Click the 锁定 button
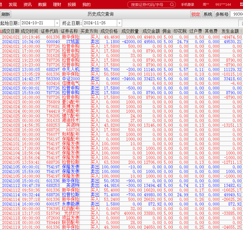The image size is (243, 230). pyautogui.click(x=195, y=14)
